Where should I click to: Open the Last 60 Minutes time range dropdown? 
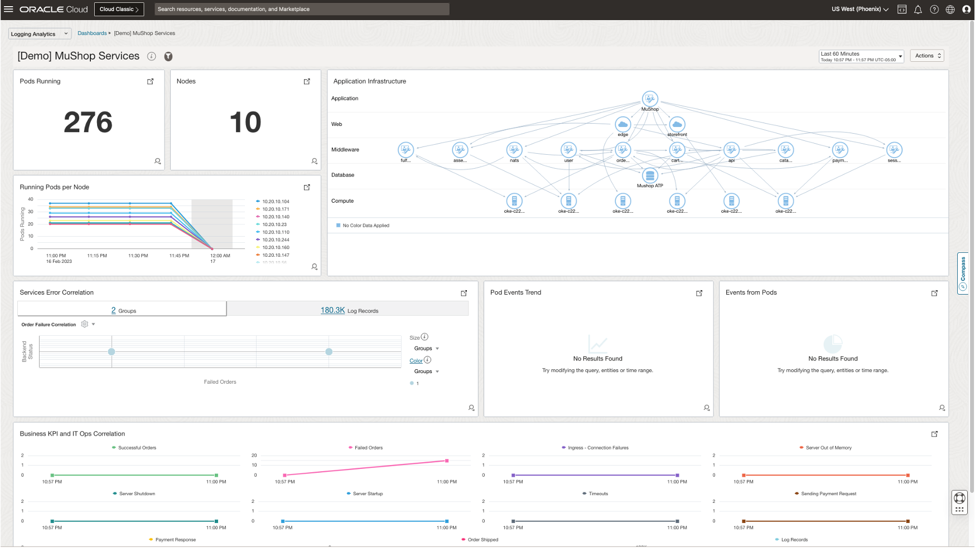click(x=861, y=56)
